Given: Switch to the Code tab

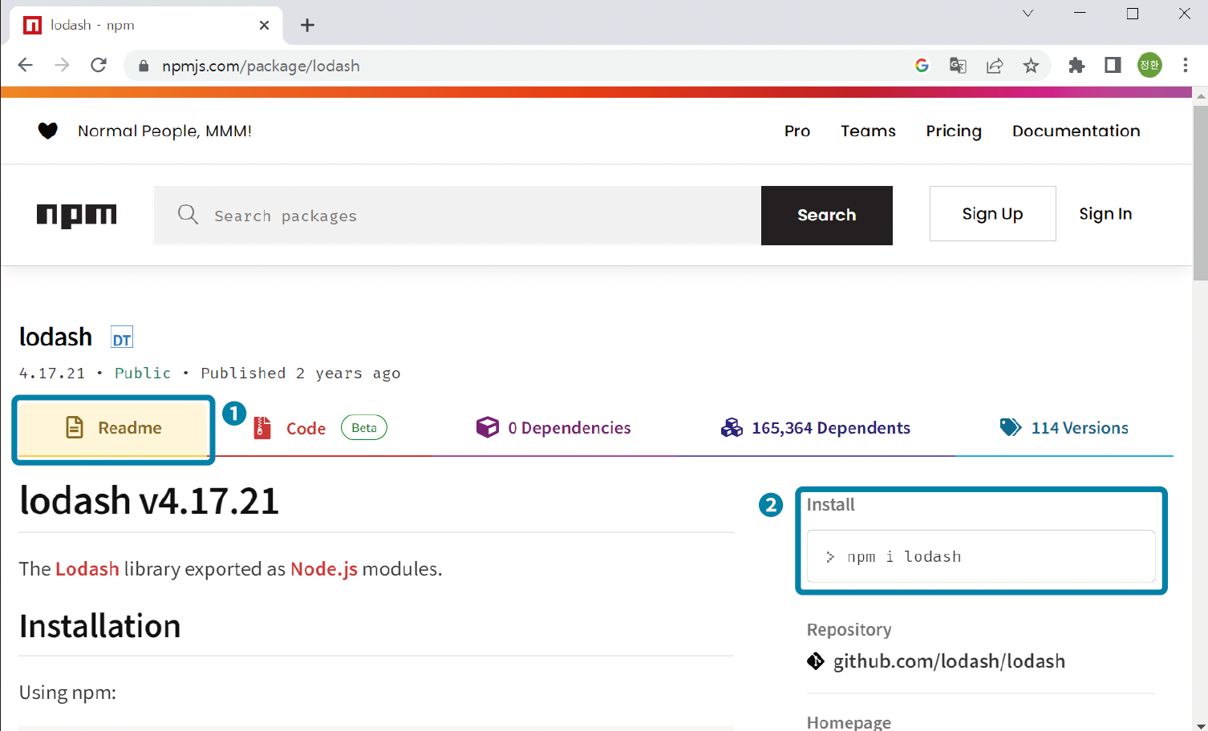Looking at the screenshot, I should [321, 428].
